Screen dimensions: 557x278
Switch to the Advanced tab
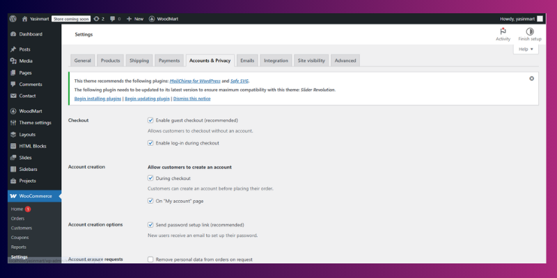[345, 60]
